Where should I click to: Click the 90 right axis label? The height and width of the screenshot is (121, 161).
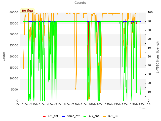(x=149, y=21)
